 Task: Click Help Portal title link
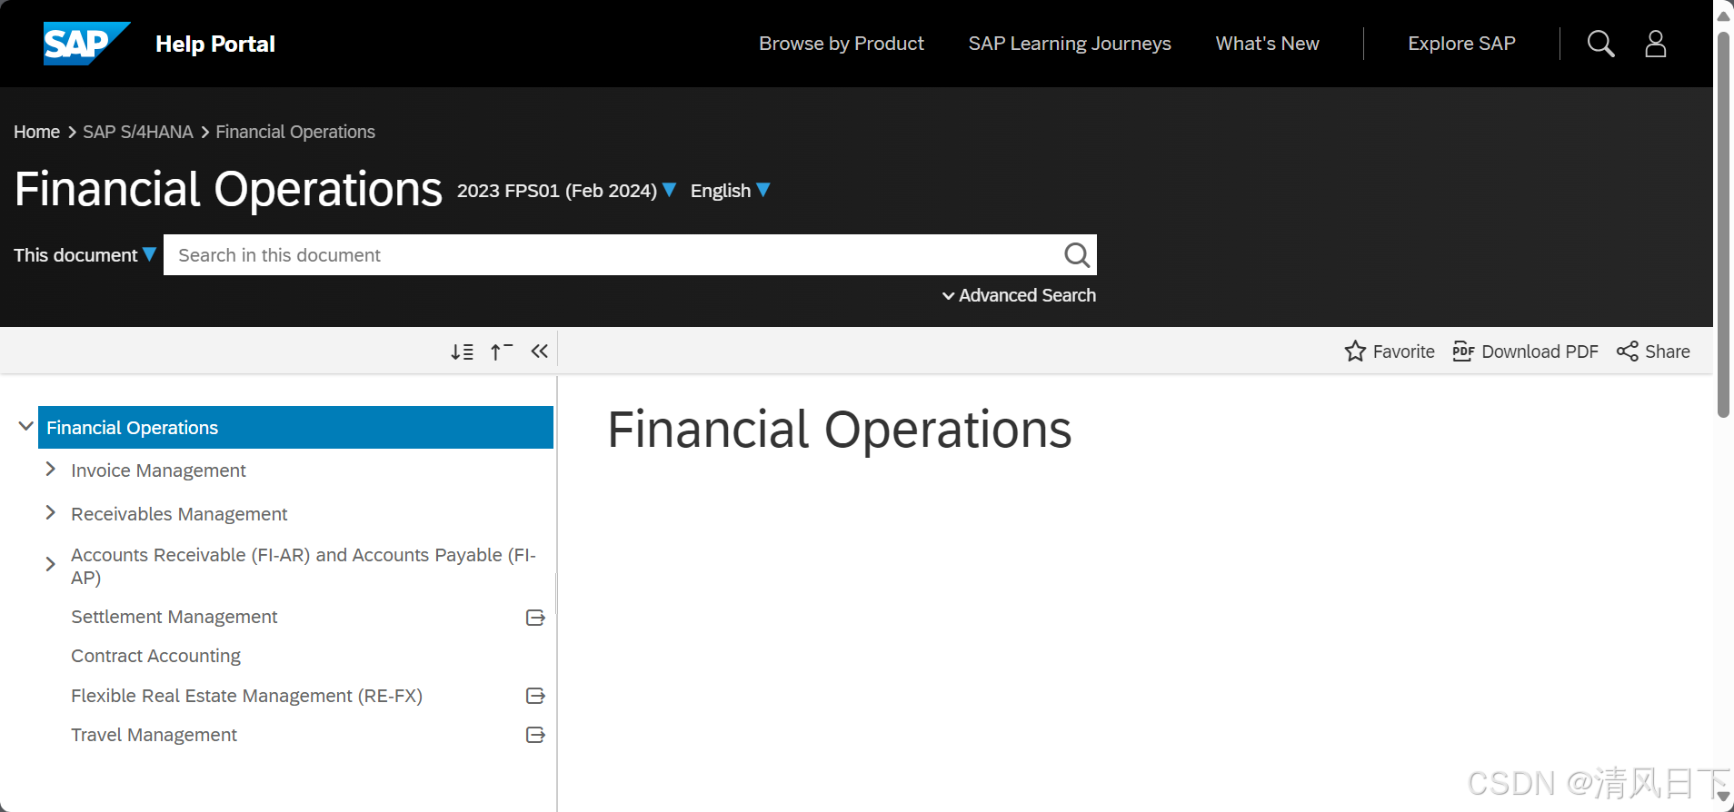coord(215,44)
